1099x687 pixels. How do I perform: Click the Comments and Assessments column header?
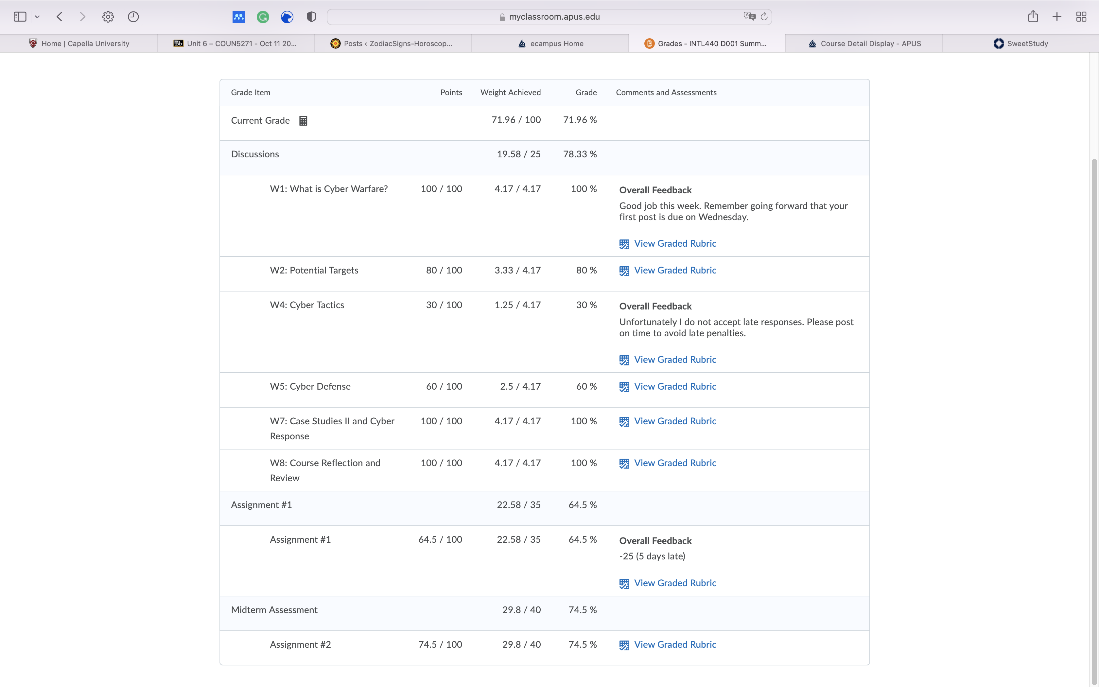666,93
